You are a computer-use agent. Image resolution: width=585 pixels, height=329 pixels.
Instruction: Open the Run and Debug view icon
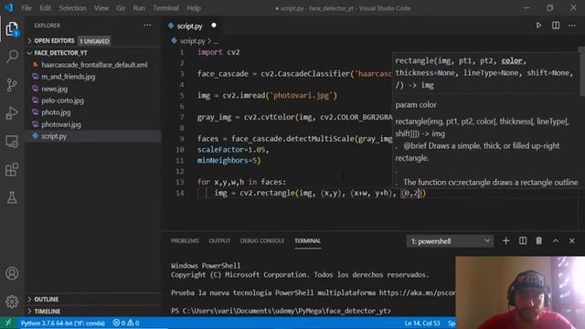[12, 113]
